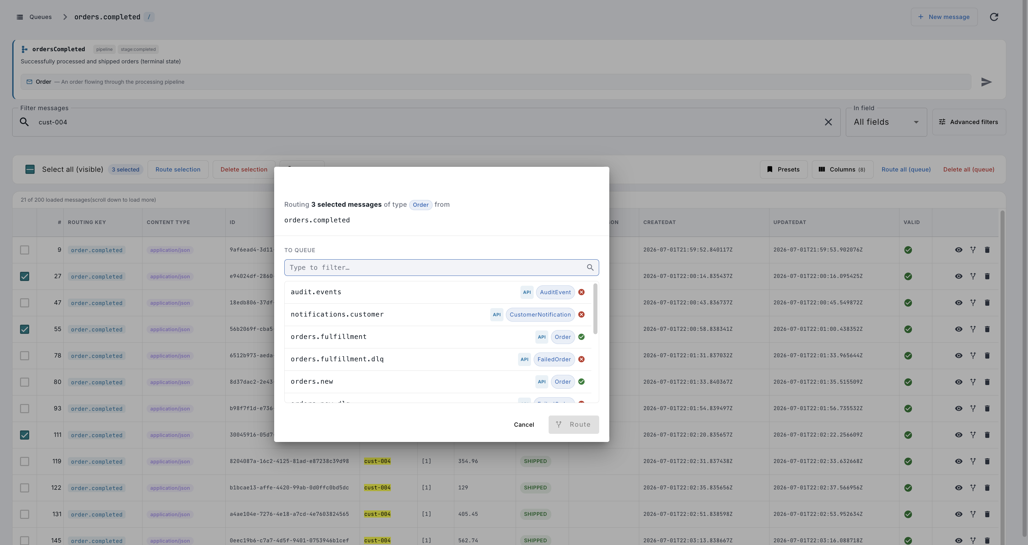The height and width of the screenshot is (545, 1028).
Task: Click green compatible icon for orders.fulfillment
Action: 582,337
